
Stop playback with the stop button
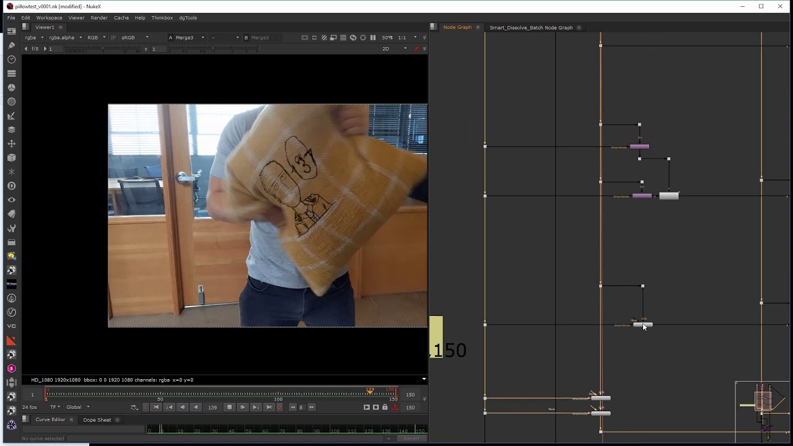(x=229, y=407)
